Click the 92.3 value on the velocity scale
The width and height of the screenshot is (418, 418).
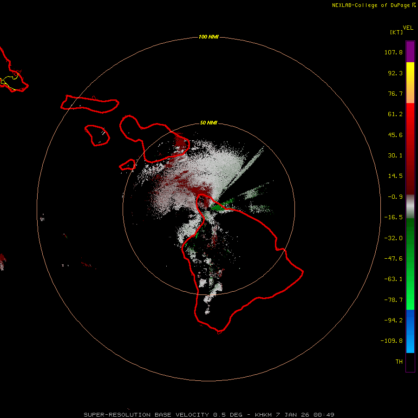pos(395,73)
